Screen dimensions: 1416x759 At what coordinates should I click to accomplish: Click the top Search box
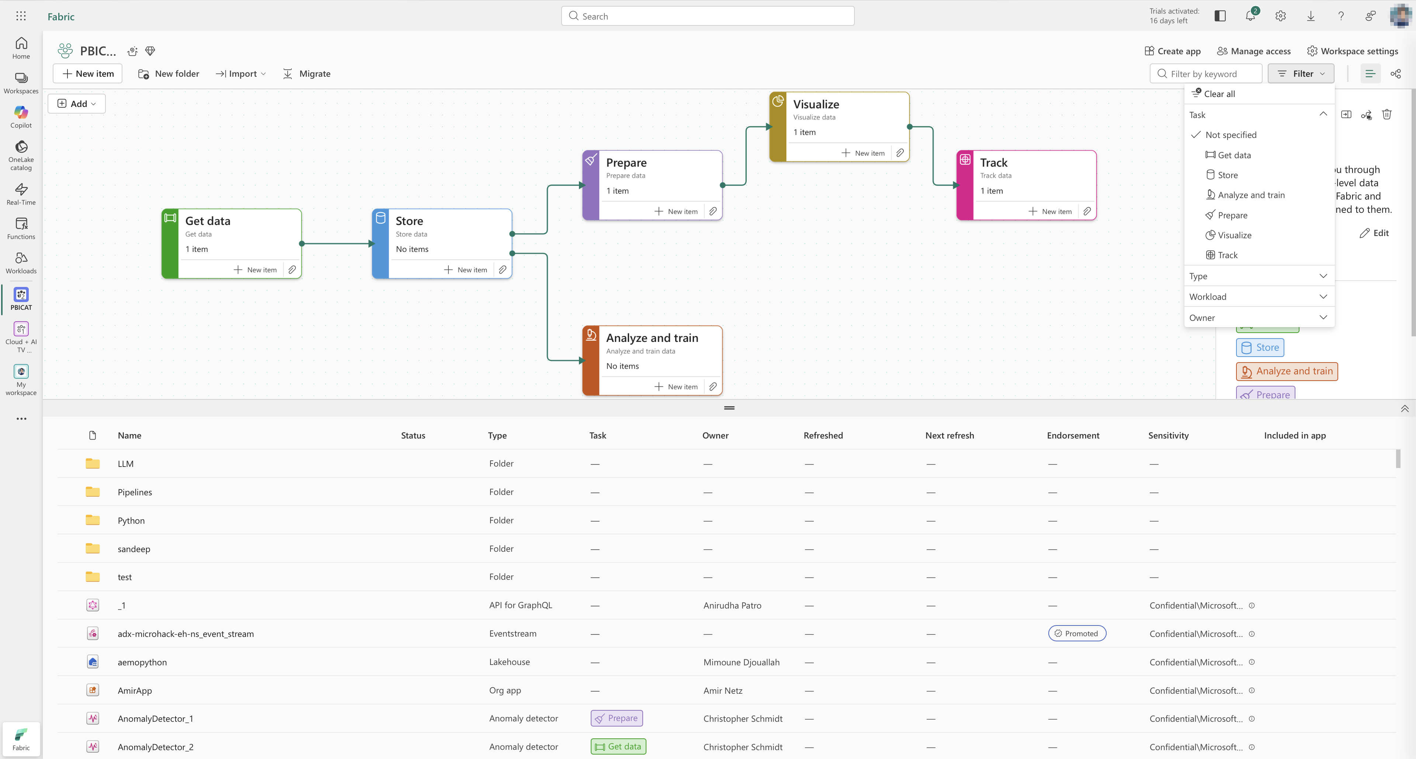pyautogui.click(x=708, y=16)
